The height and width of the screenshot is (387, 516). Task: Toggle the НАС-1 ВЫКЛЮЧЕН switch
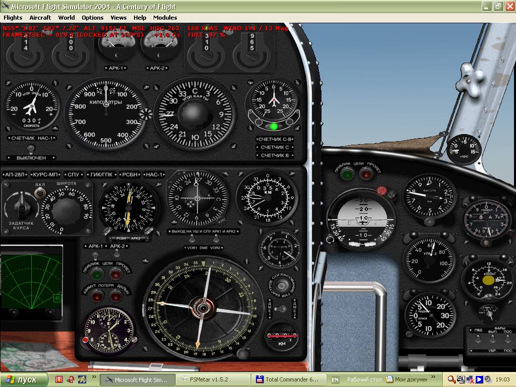tap(31, 149)
